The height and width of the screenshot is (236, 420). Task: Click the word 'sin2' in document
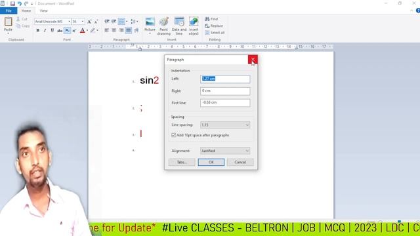[149, 80]
